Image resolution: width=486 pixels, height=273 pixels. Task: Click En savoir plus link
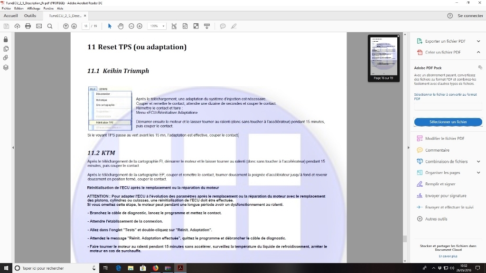[x=448, y=256]
